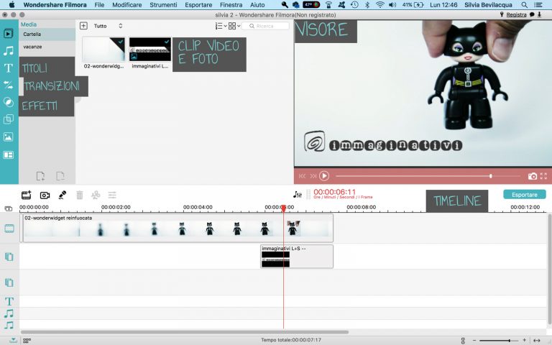Open the File menu

99,5
